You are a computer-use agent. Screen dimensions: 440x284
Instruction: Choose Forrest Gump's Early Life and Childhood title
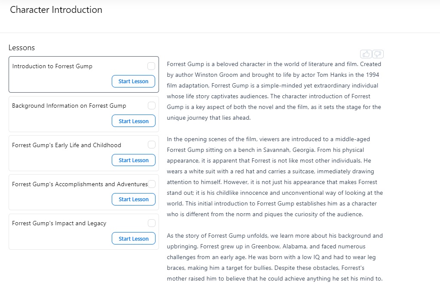(x=67, y=145)
